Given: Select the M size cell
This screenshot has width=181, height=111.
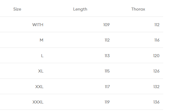Looking at the screenshot, I should (41, 40).
